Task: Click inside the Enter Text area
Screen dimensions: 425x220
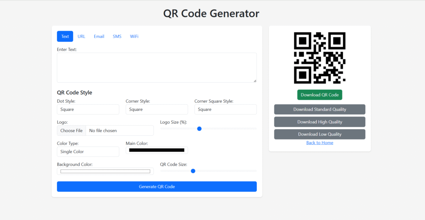Action: [156, 68]
